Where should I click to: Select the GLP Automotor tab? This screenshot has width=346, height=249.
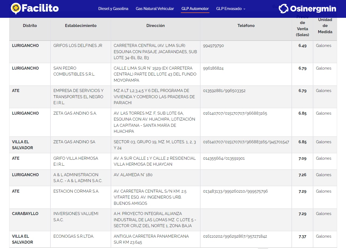195,9
